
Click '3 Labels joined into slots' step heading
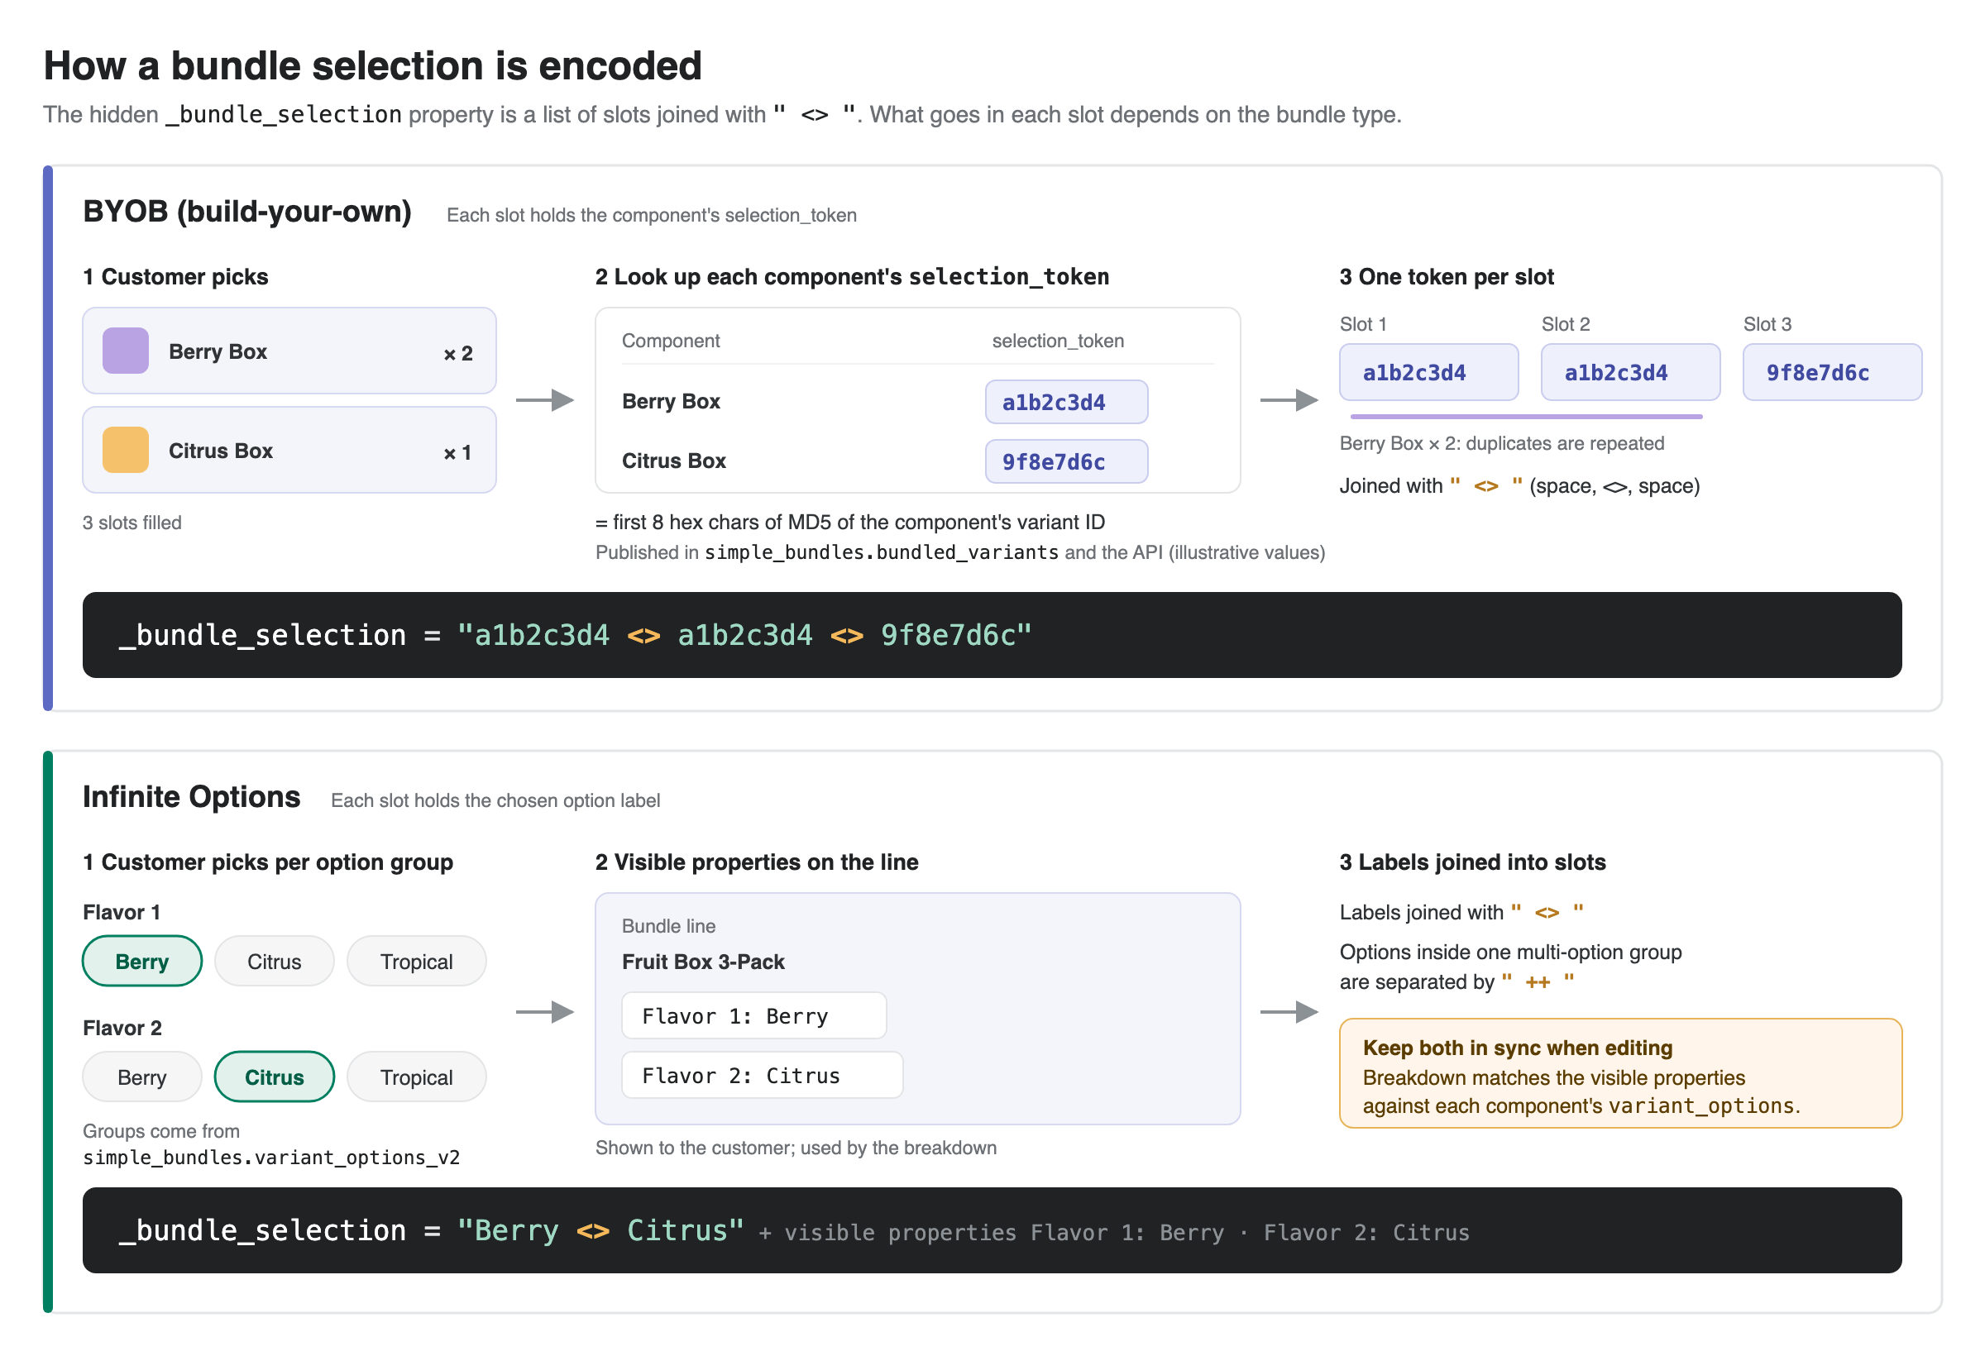[1472, 862]
